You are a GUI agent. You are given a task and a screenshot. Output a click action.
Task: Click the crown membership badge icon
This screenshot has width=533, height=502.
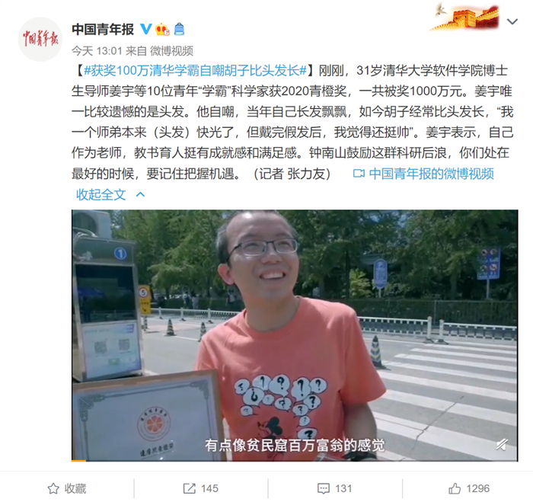point(162,29)
